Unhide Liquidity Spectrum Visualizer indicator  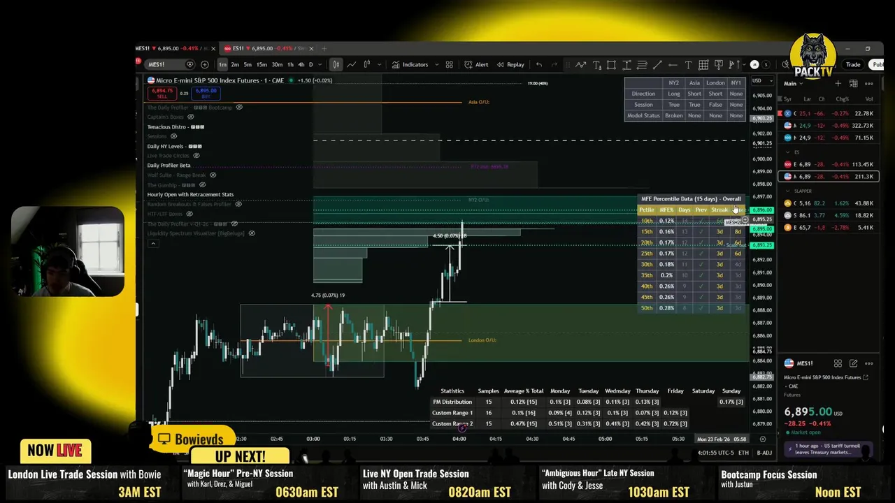252,233
